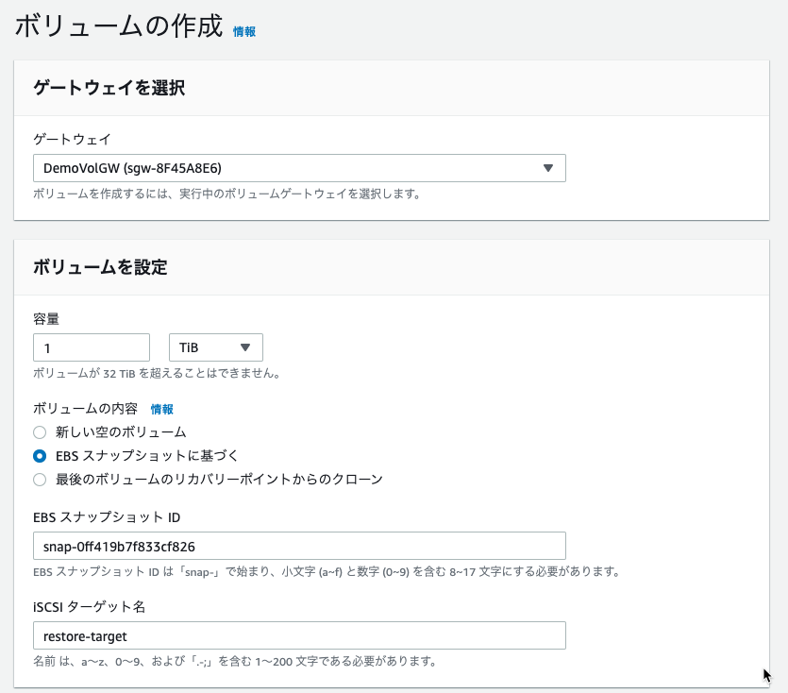The width and height of the screenshot is (788, 693).
Task: Focus the EBS スナップショット ID field
Action: pyautogui.click(x=299, y=546)
